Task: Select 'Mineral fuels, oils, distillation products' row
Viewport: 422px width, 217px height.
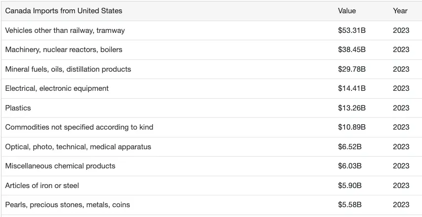Action: coord(68,69)
